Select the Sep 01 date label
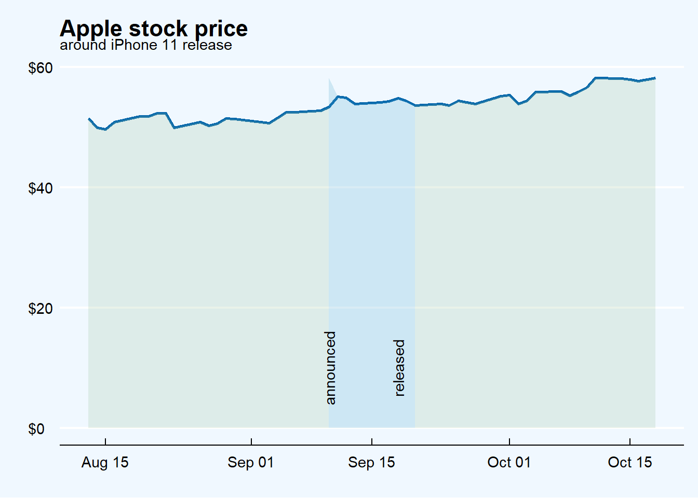This screenshot has width=698, height=498. pos(251,462)
